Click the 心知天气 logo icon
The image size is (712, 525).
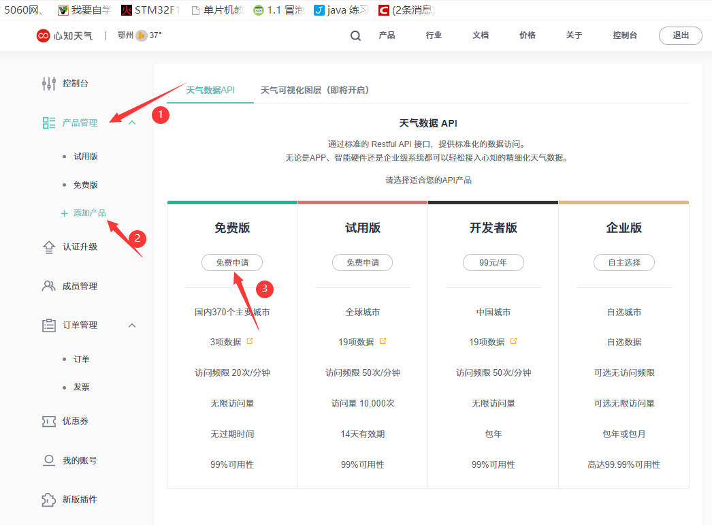pos(42,35)
